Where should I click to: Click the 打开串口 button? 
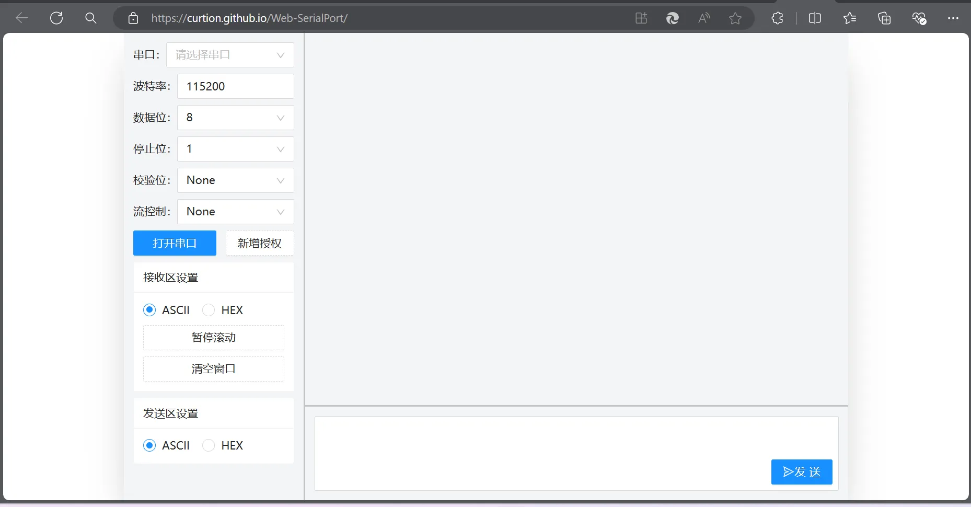click(x=175, y=243)
